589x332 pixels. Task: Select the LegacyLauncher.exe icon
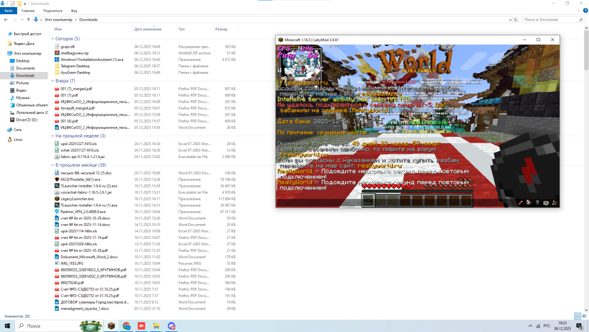57,199
